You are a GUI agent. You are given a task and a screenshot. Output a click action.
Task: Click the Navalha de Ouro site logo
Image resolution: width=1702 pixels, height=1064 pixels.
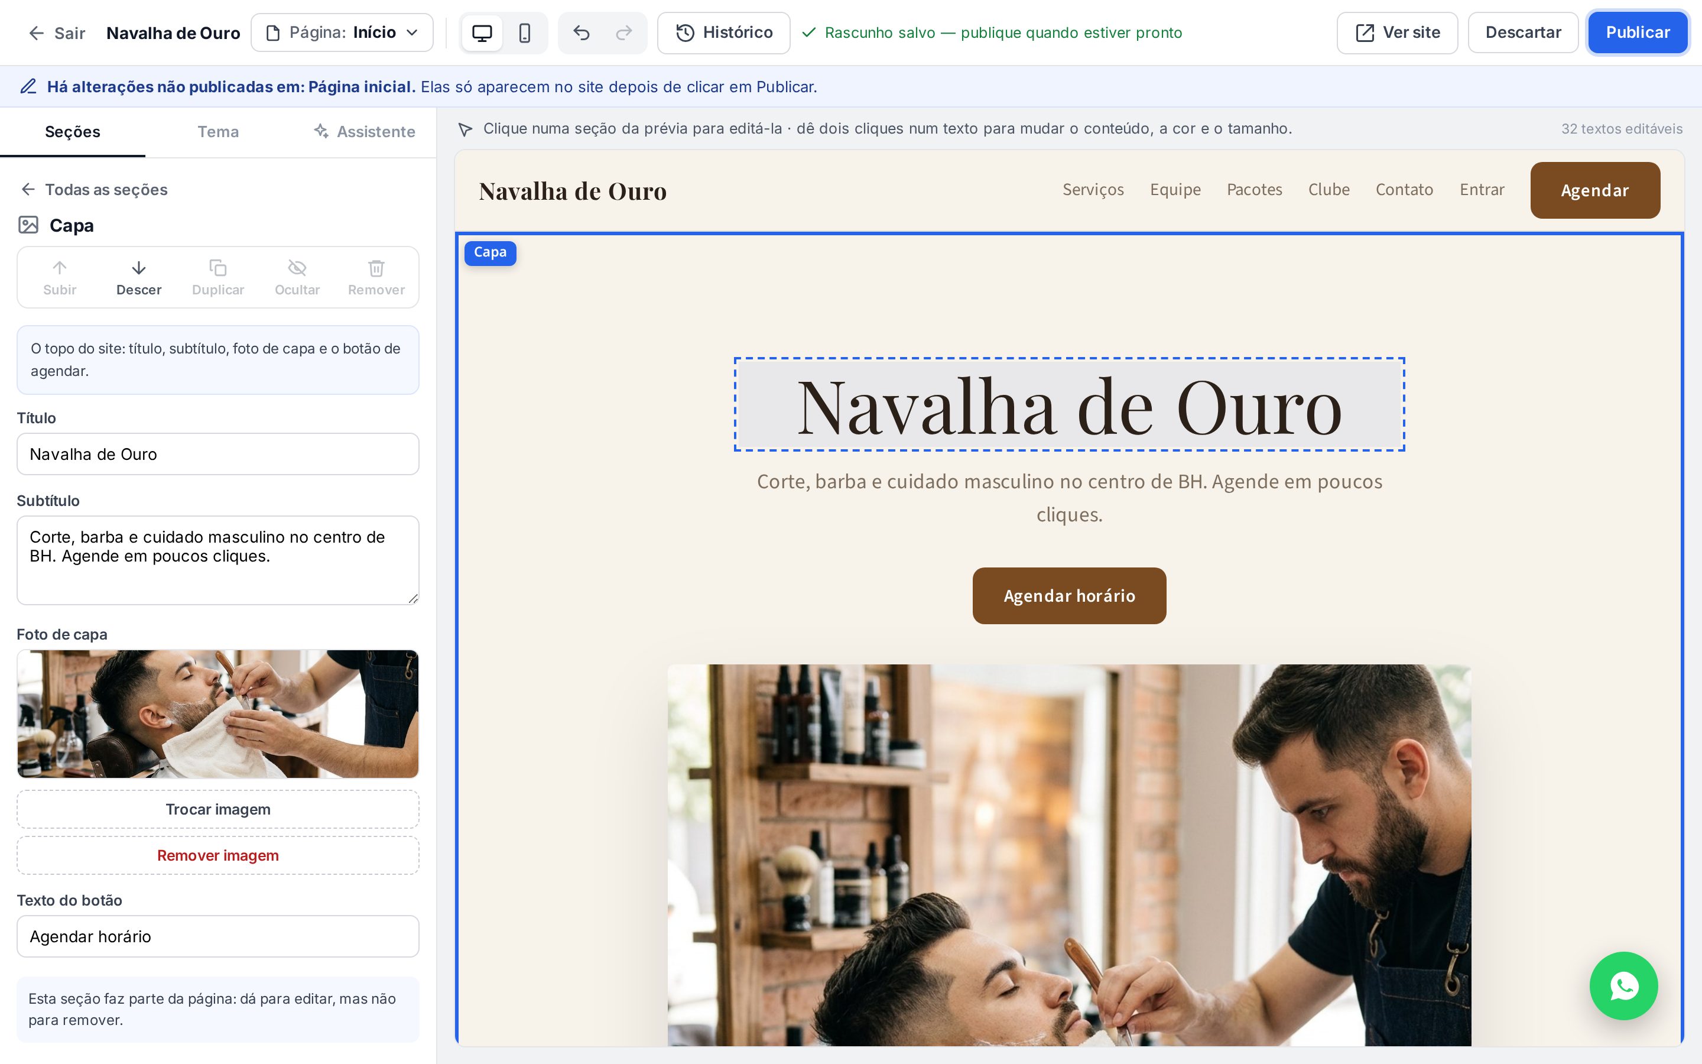click(x=573, y=191)
